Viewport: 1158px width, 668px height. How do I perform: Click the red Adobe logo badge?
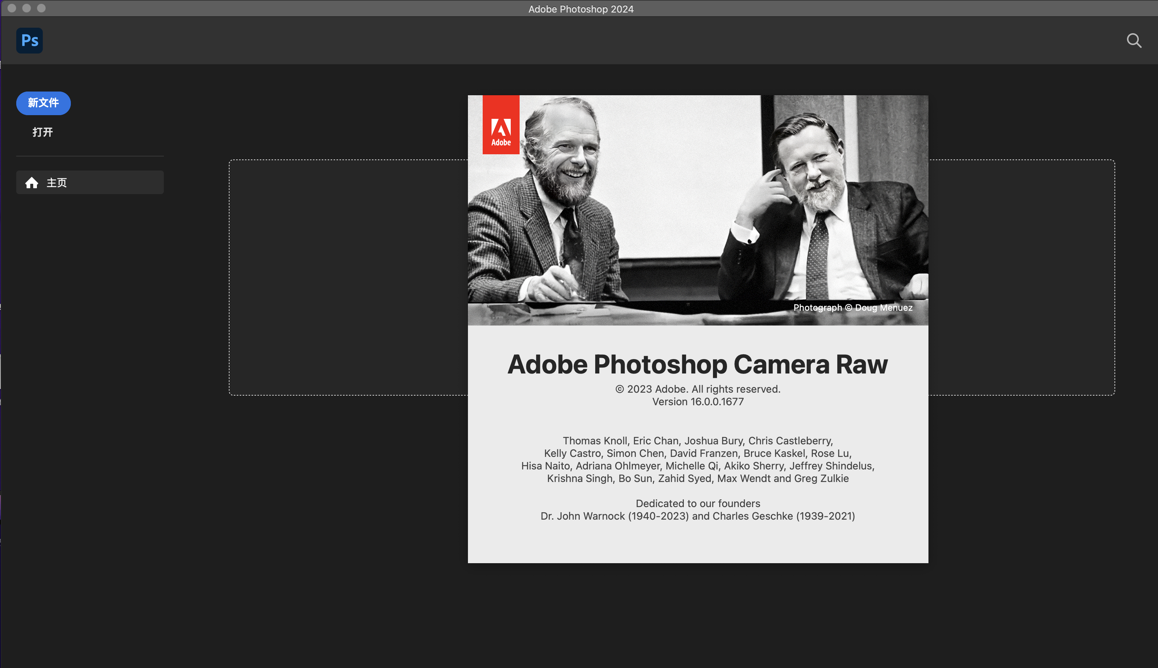pos(501,125)
